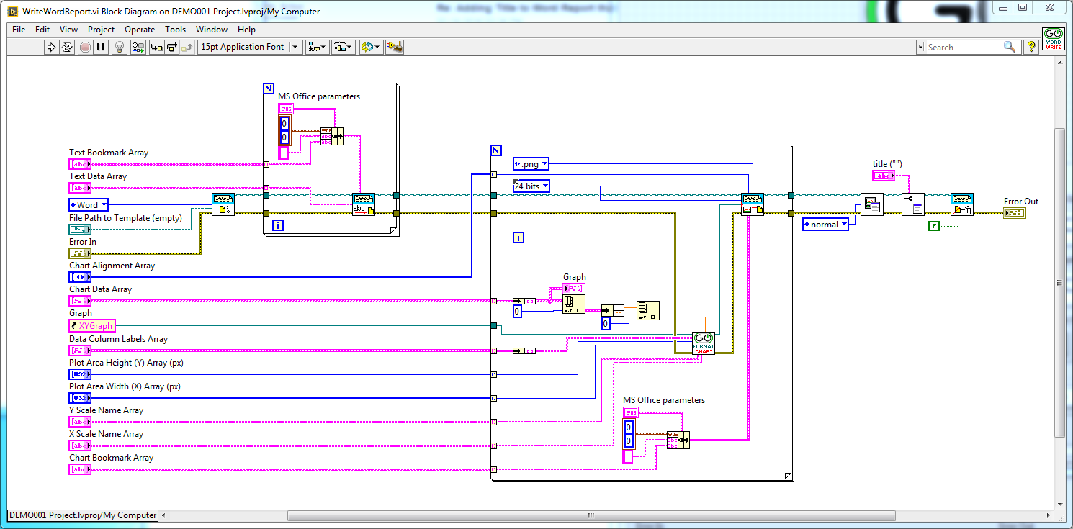Select the Append Report Text VI
Screen dimensions: 1073x529
[363, 204]
